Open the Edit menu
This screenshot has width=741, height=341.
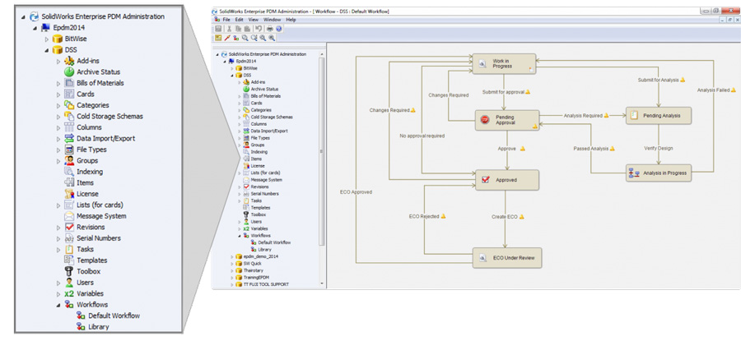(x=239, y=20)
